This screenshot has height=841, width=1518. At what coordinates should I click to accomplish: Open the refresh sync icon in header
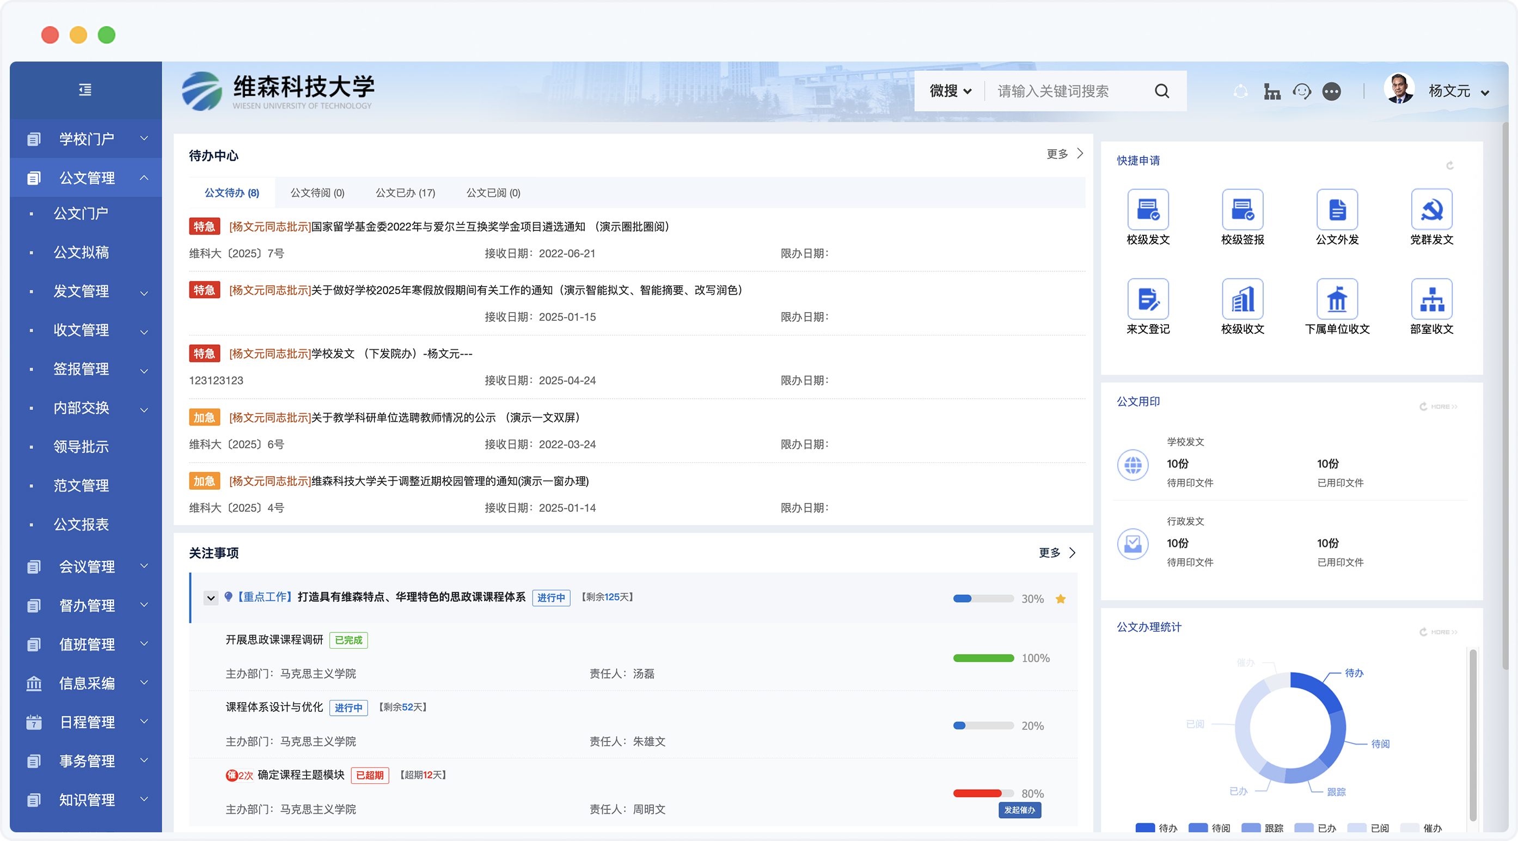coord(1240,92)
